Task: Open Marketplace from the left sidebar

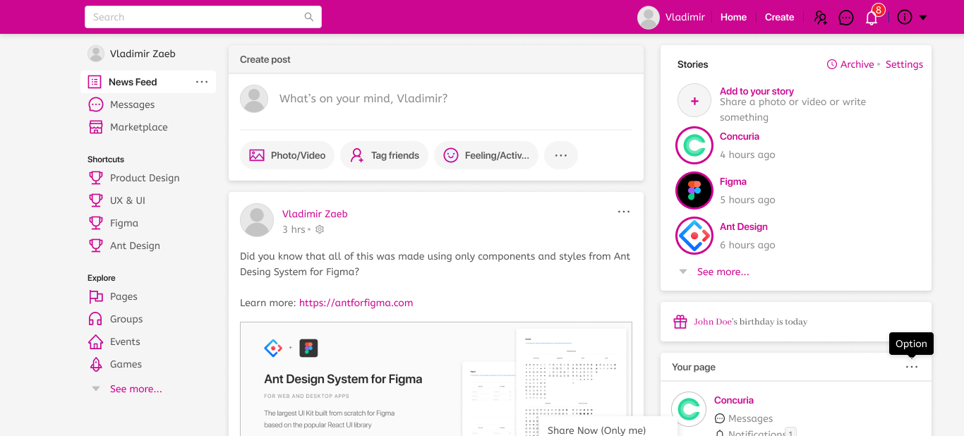Action: [x=138, y=127]
